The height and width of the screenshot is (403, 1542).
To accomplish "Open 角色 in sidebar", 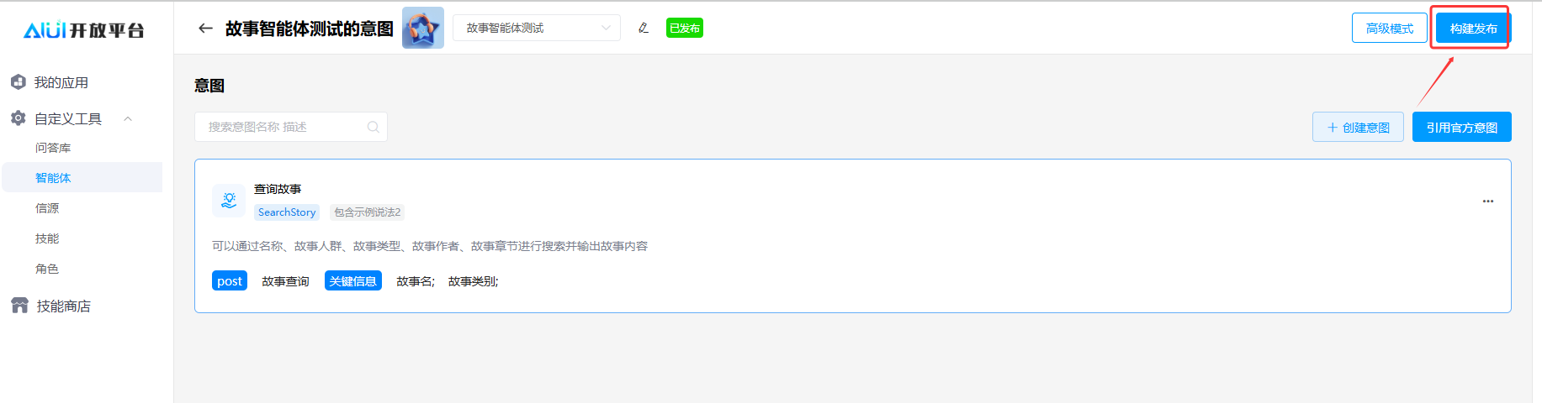I will coord(47,269).
